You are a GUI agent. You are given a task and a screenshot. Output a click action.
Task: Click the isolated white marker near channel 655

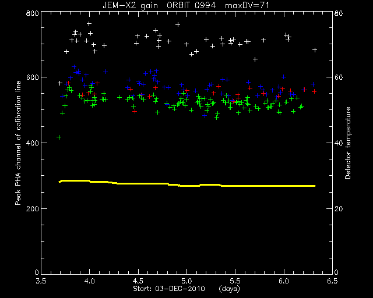(x=255, y=59)
